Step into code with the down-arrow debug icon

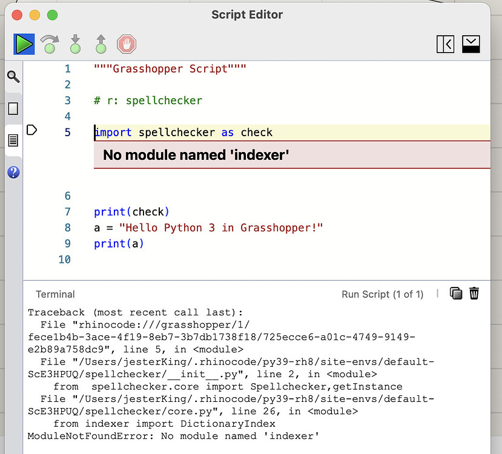74,44
